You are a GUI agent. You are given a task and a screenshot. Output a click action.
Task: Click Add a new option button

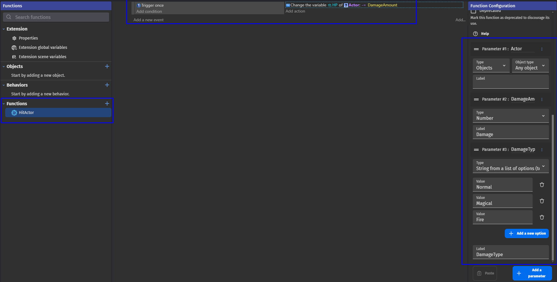(x=527, y=233)
